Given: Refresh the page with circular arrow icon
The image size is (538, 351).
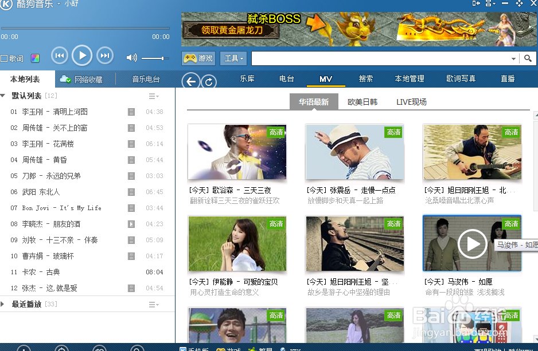Looking at the screenshot, I should pyautogui.click(x=209, y=82).
